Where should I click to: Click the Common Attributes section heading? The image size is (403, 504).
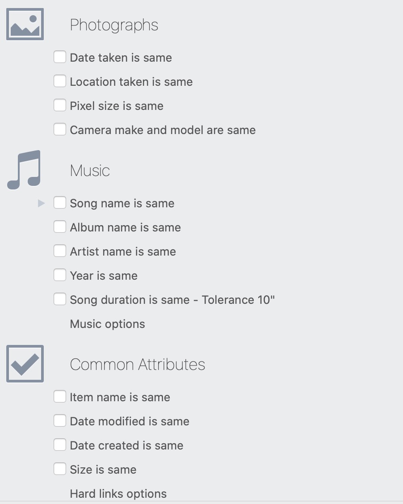(x=138, y=365)
